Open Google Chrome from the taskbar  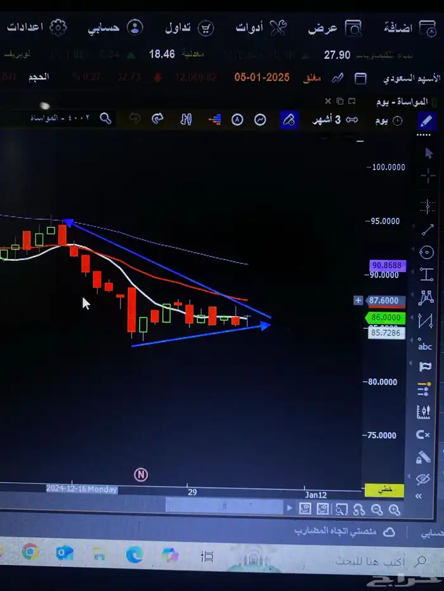point(30,553)
